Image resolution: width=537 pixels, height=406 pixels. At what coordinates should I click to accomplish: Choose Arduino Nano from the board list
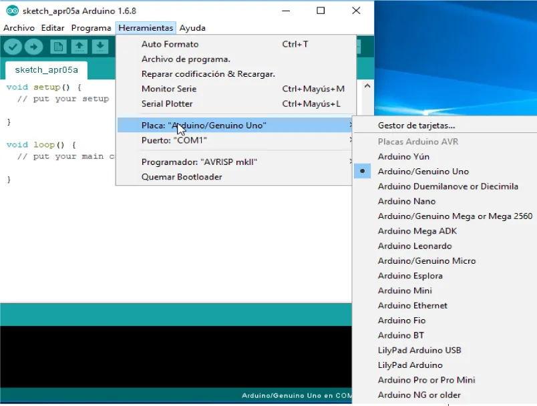pos(406,201)
